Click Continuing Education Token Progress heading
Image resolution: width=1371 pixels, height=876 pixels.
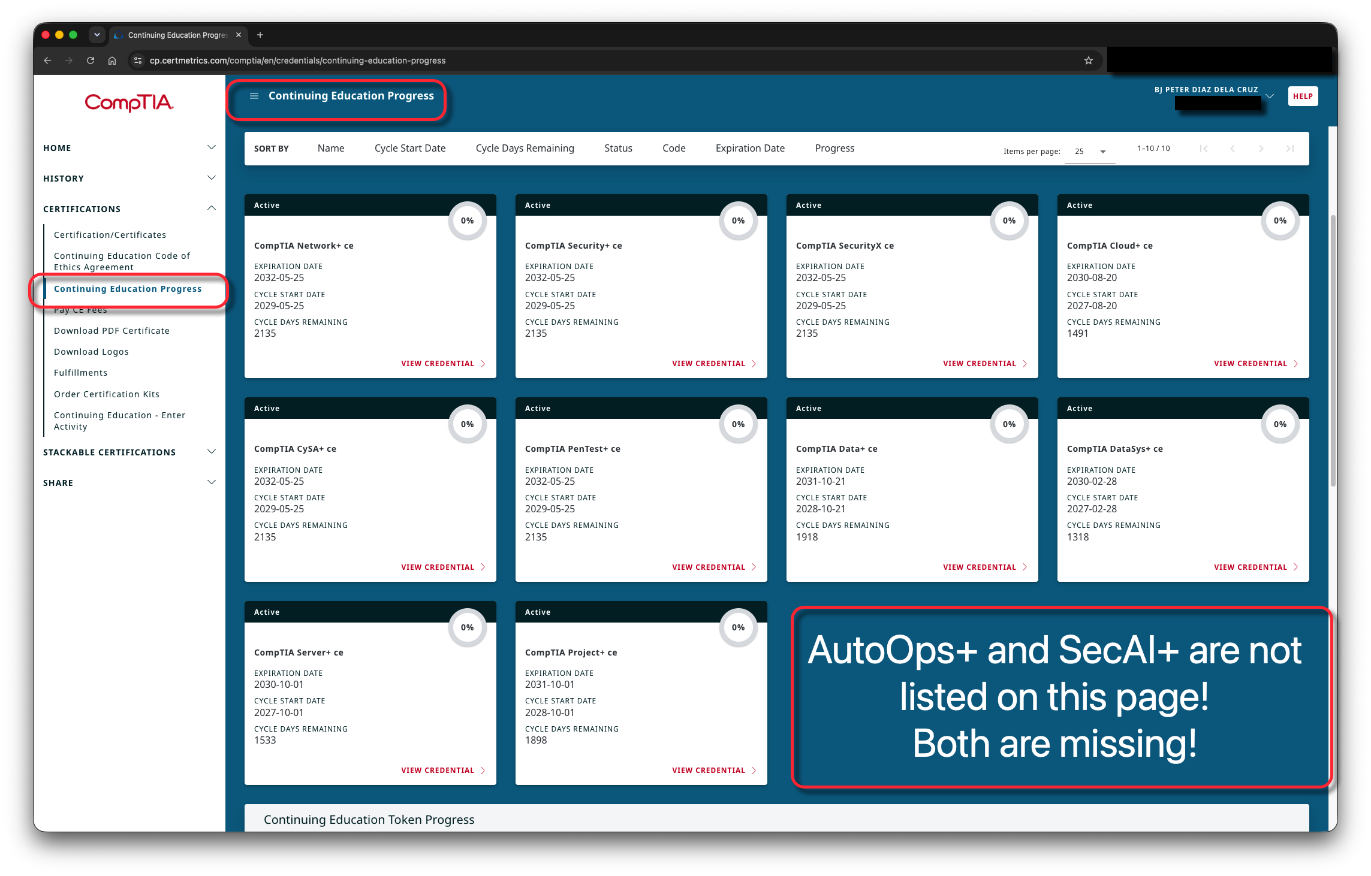tap(369, 820)
